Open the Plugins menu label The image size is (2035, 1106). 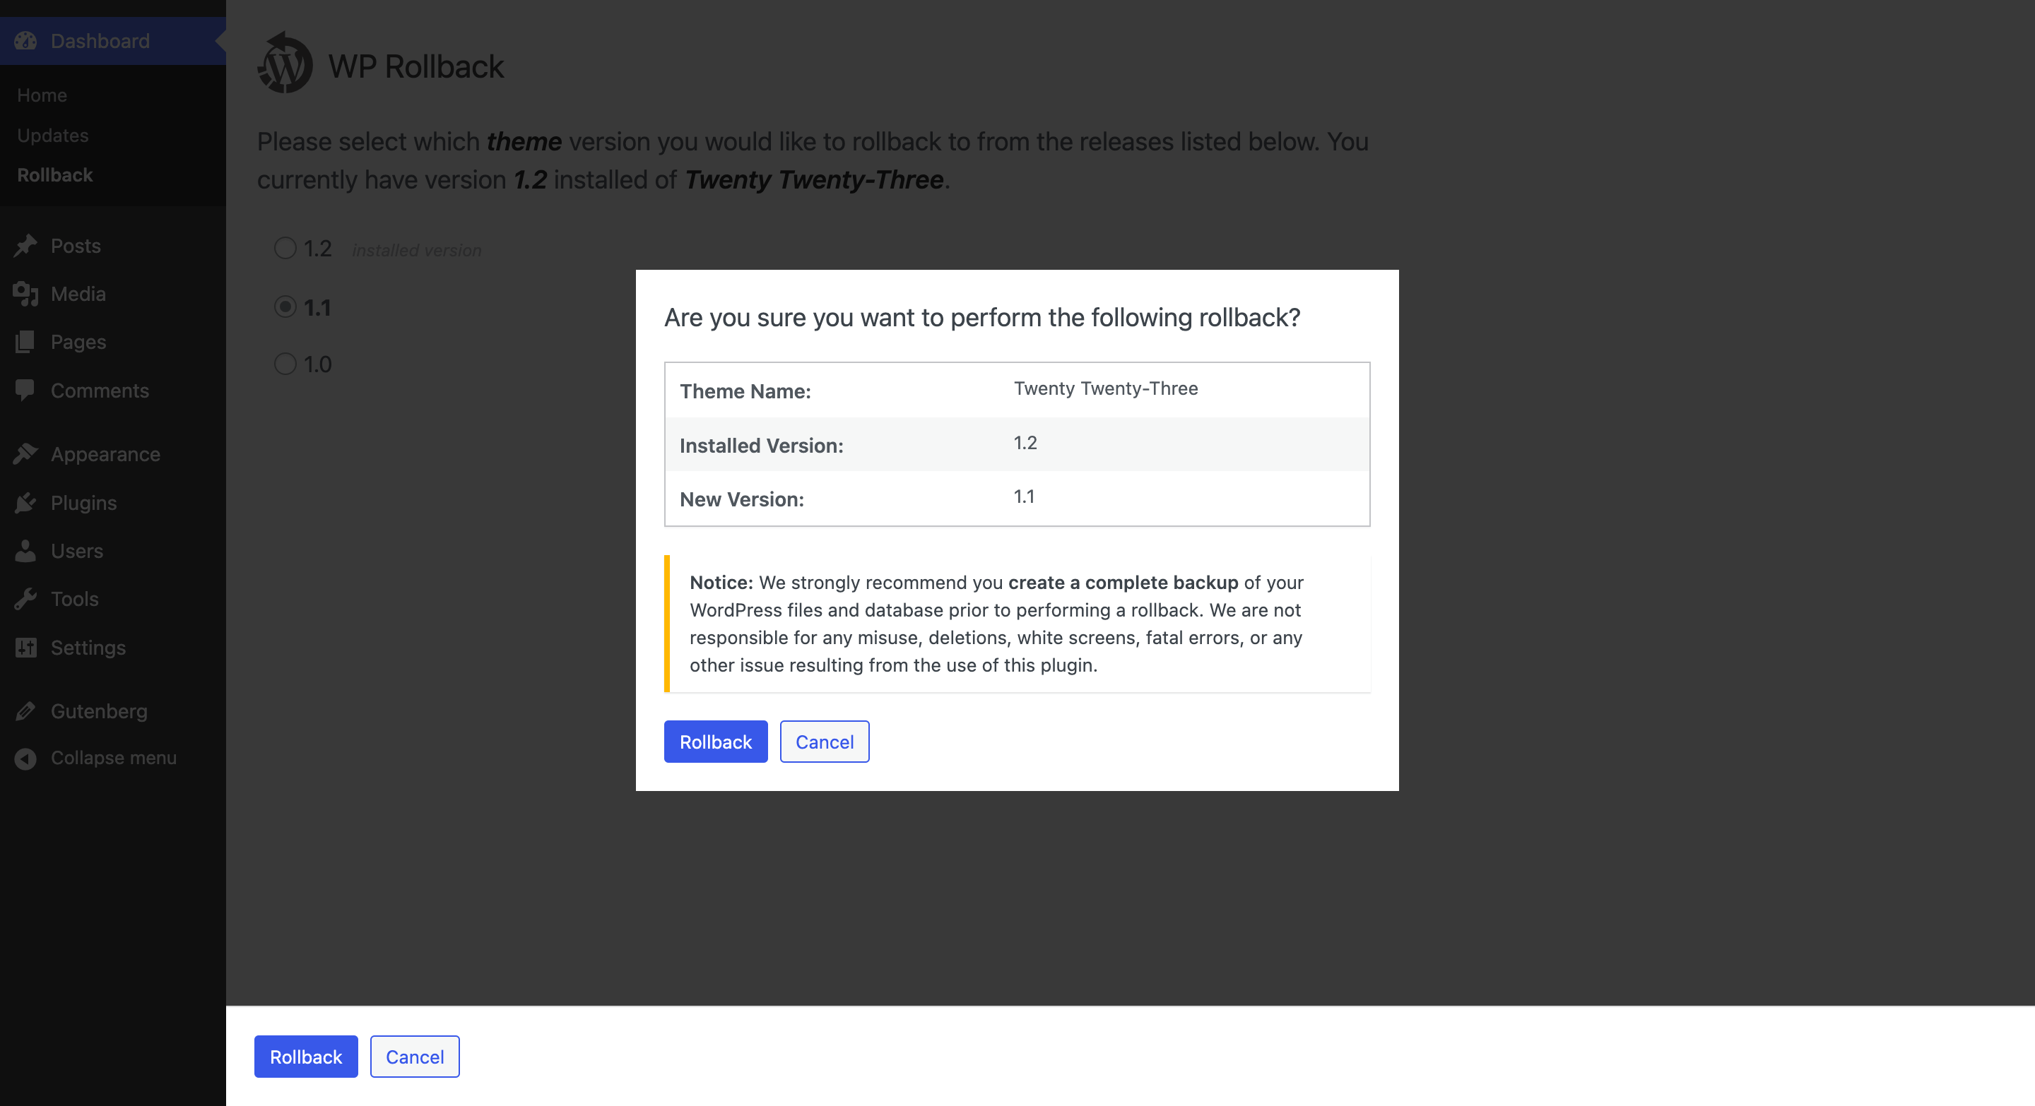click(x=84, y=503)
